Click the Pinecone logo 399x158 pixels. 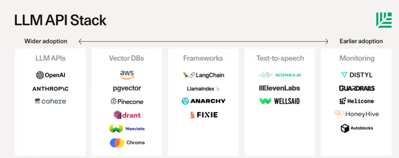point(127,101)
